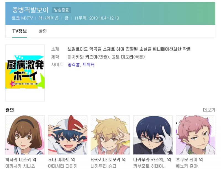The height and width of the screenshot is (169, 221).
Task: Select the pink-haired 츠쿠모 레이 thumbnail
Action: coord(196,135)
